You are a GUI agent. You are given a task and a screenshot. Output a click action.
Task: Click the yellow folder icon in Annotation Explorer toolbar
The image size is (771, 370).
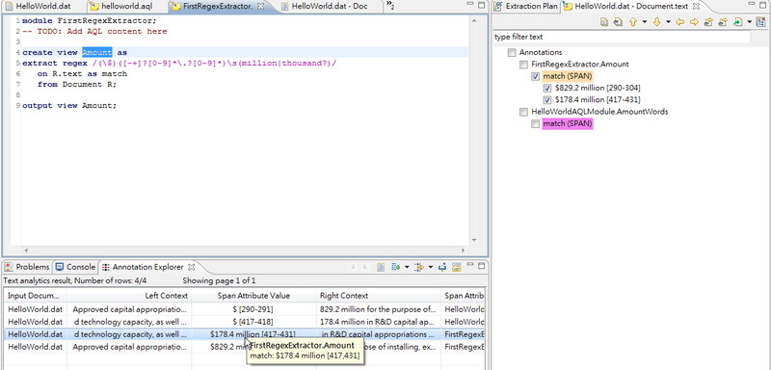pos(456,267)
